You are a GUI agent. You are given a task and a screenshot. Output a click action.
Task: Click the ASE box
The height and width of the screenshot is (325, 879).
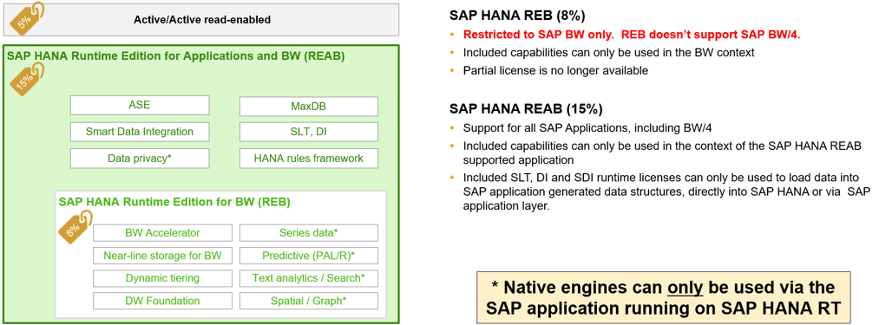[x=140, y=106]
